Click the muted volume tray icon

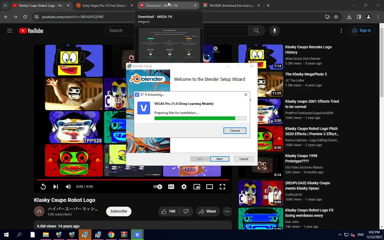pyautogui.click(x=353, y=235)
